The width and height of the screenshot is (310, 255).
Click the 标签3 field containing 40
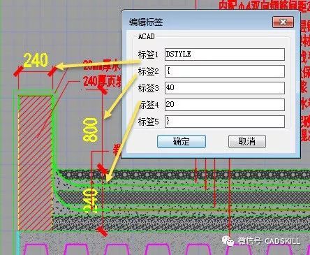225,88
